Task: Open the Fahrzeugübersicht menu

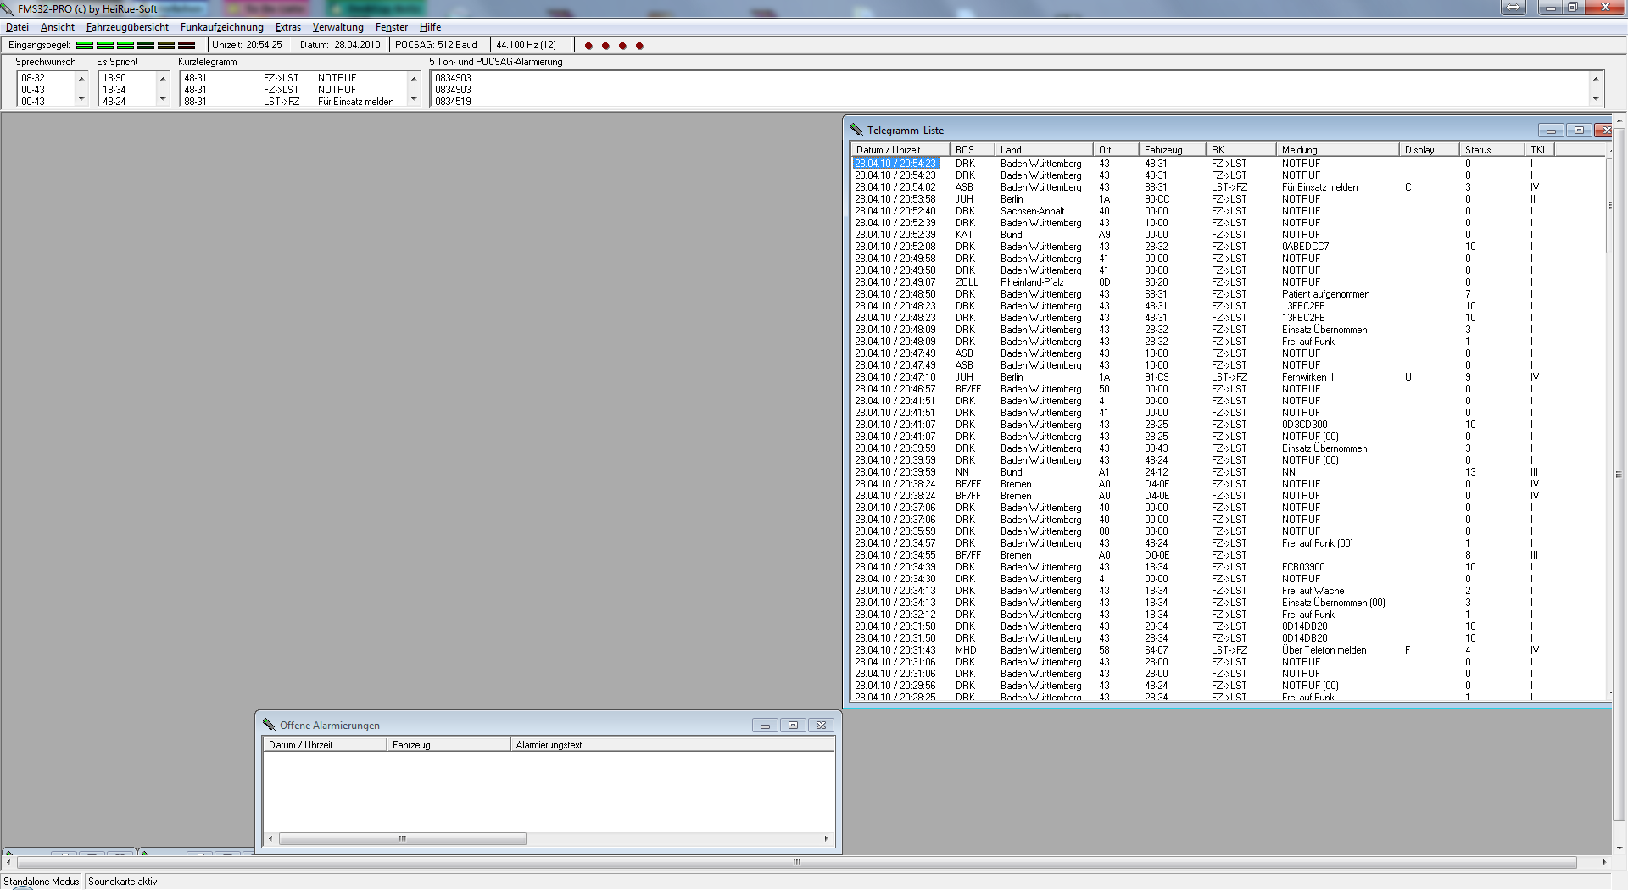Action: pos(127,27)
